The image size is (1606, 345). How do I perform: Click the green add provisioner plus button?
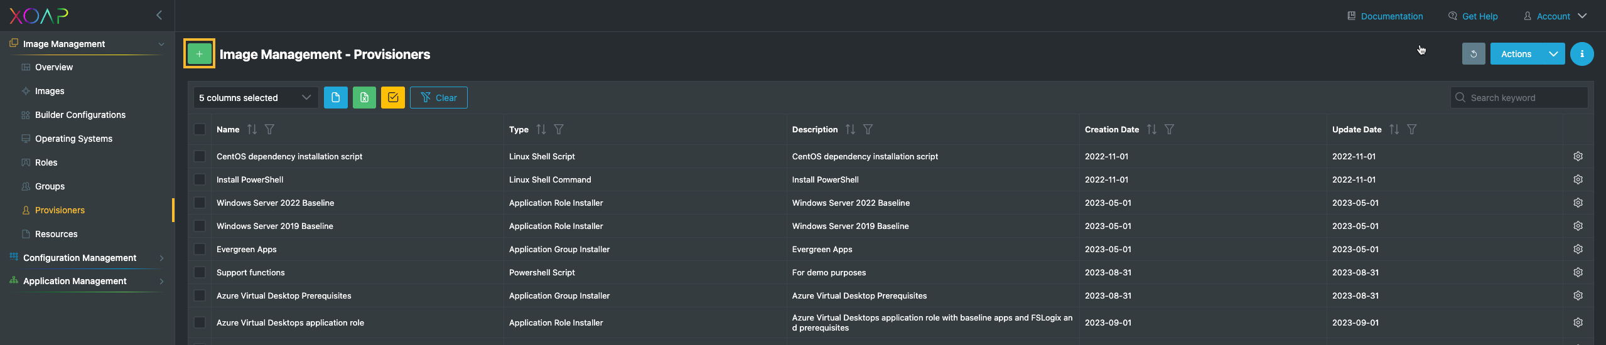tap(199, 54)
